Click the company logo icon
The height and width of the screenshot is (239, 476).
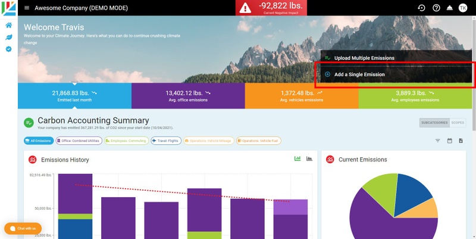tap(9, 8)
